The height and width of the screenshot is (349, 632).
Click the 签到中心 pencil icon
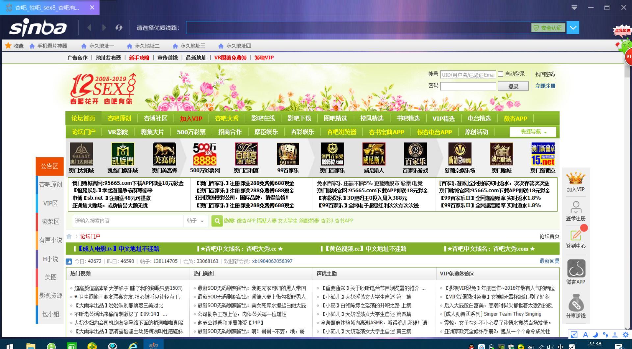576,235
